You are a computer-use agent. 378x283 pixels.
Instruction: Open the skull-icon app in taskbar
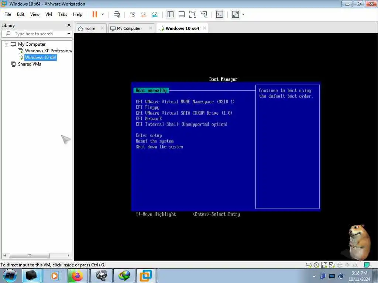point(101,276)
